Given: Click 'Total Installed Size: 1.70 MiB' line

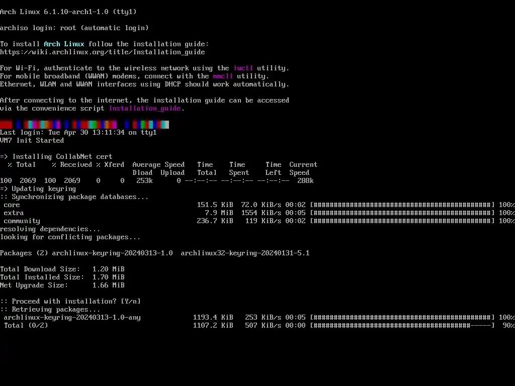Looking at the screenshot, I should point(62,277).
